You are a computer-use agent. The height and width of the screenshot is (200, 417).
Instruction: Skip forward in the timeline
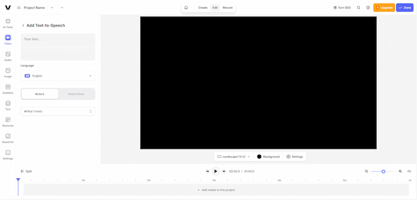point(224,171)
